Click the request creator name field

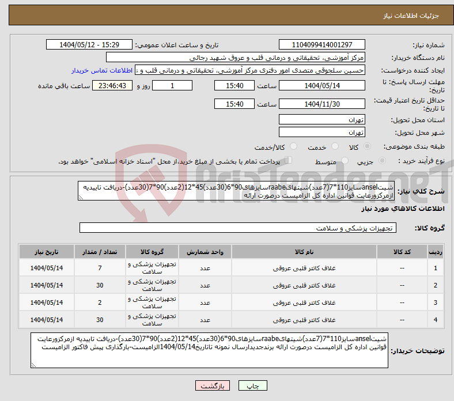point(250,70)
